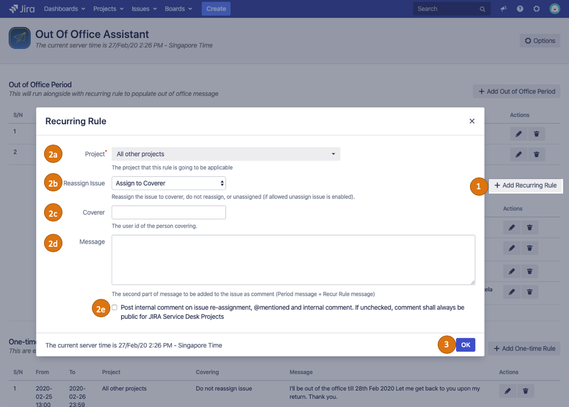Image resolution: width=569 pixels, height=407 pixels.
Task: Open the Reassign Issue select box
Action: coord(169,183)
